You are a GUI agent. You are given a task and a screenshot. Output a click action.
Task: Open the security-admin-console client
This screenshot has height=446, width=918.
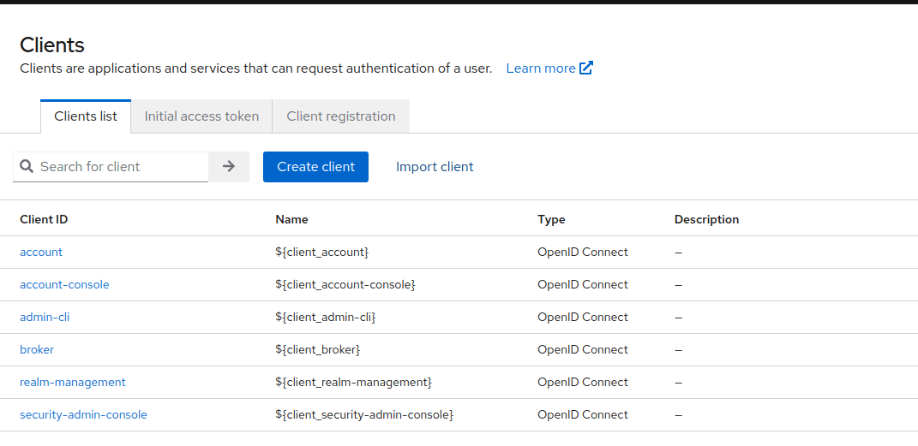point(83,415)
